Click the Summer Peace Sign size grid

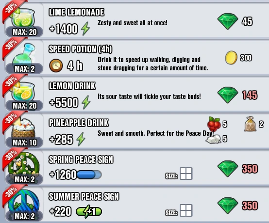(x=186, y=210)
